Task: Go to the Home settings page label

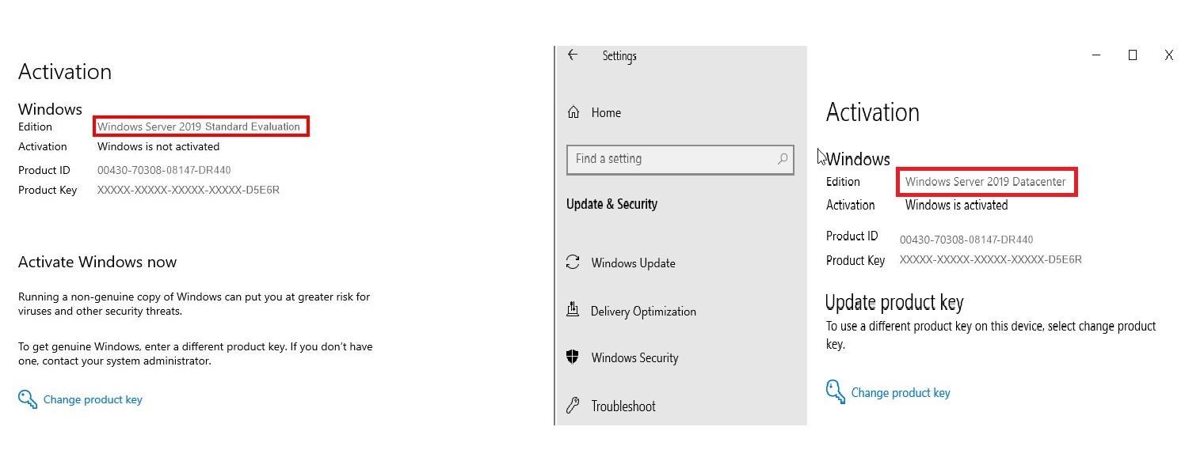Action: (606, 113)
